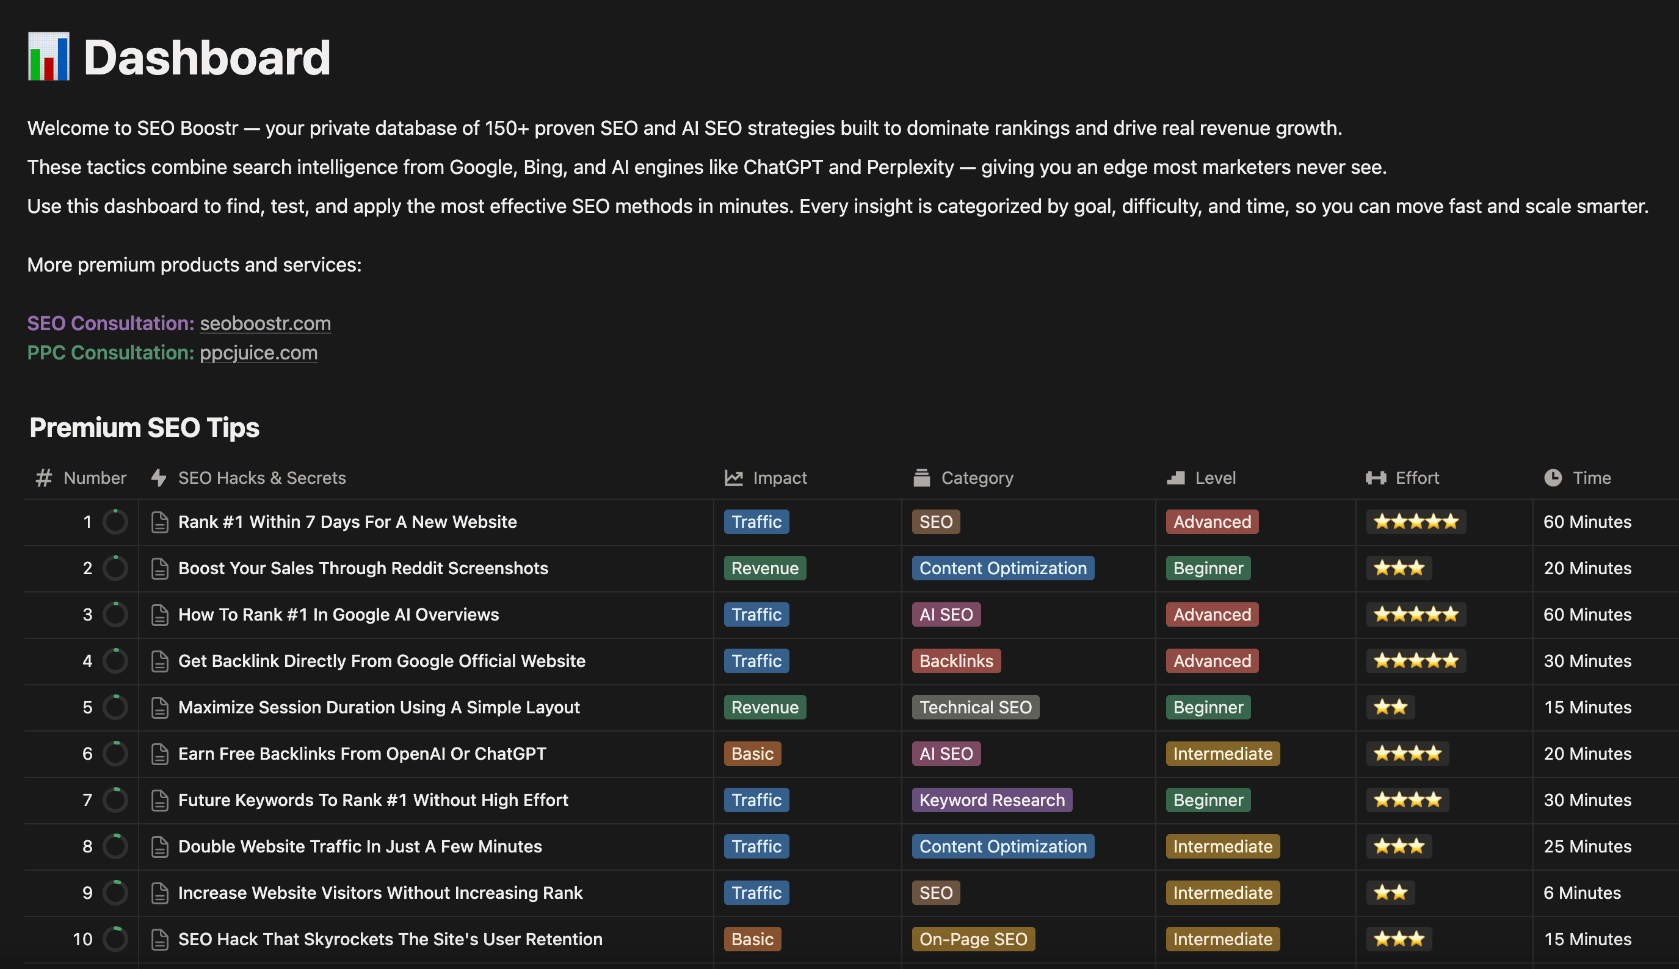Open the Category column header options
Image resolution: width=1679 pixels, height=969 pixels.
pyautogui.click(x=976, y=477)
